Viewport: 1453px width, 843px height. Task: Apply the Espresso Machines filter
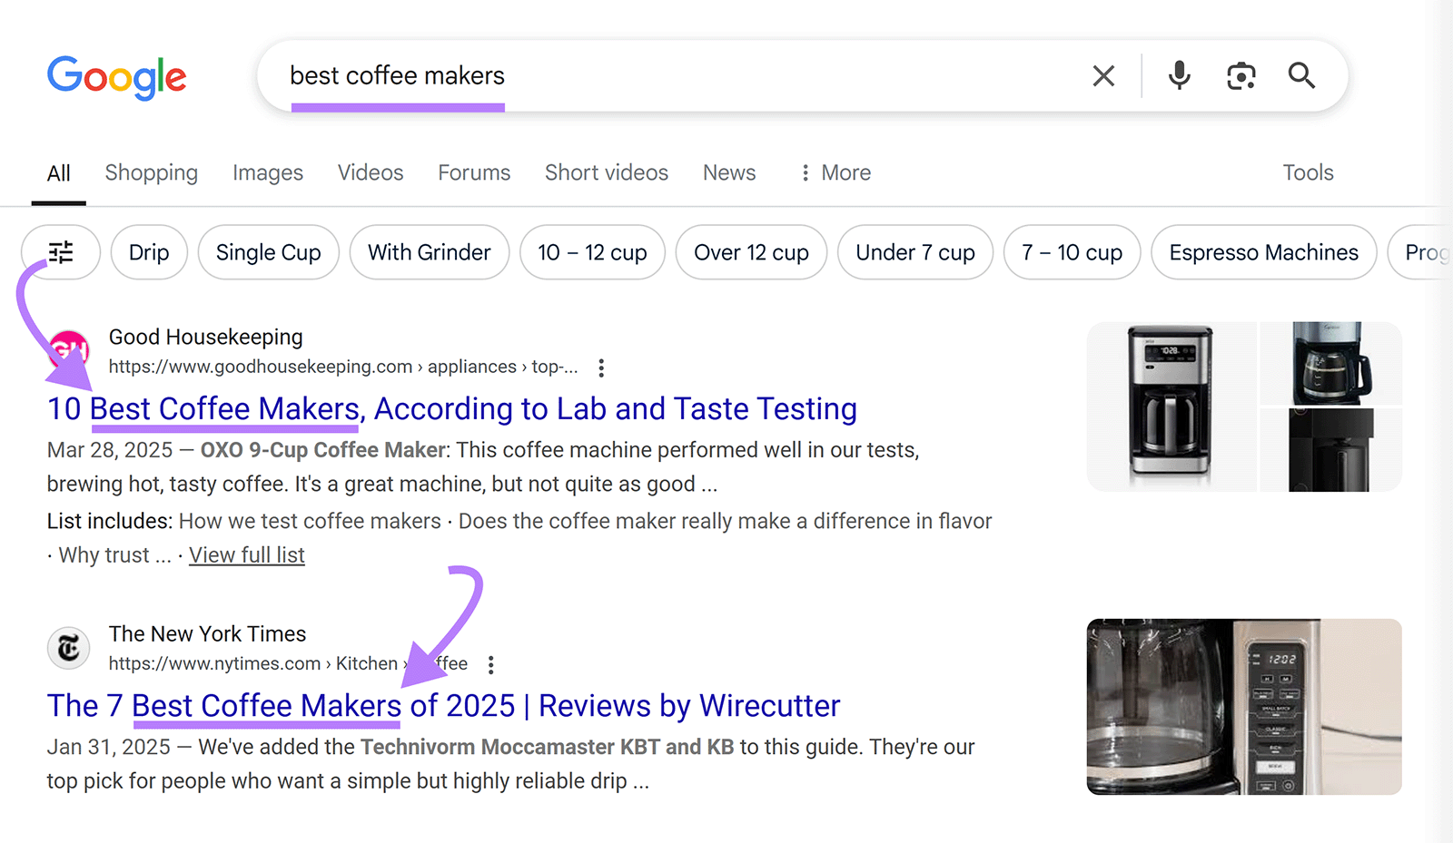click(x=1262, y=252)
